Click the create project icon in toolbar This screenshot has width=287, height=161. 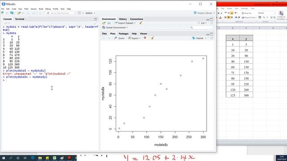12,13
